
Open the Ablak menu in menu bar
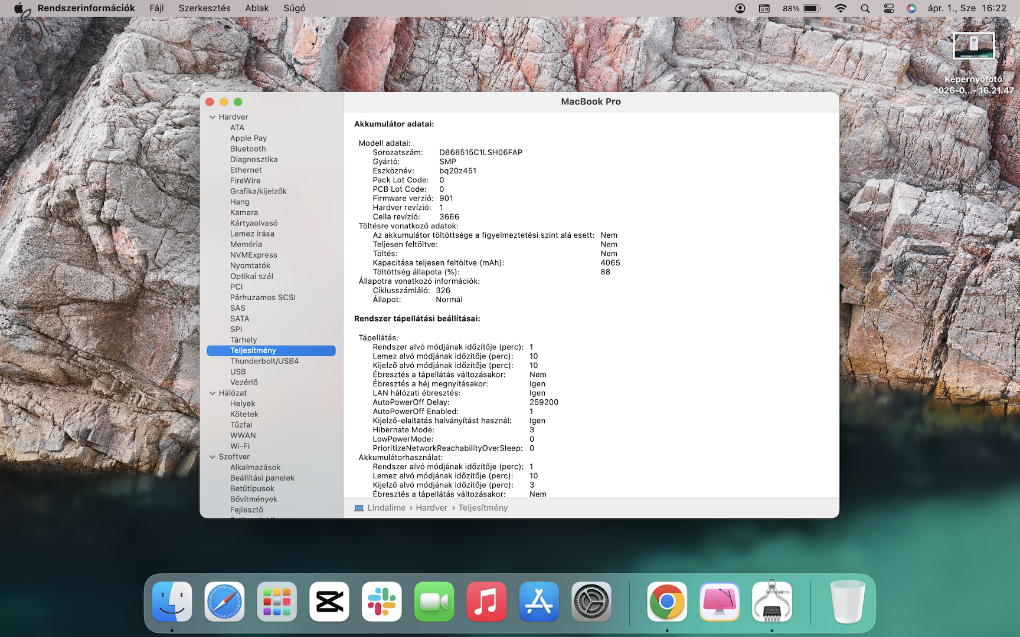257,8
